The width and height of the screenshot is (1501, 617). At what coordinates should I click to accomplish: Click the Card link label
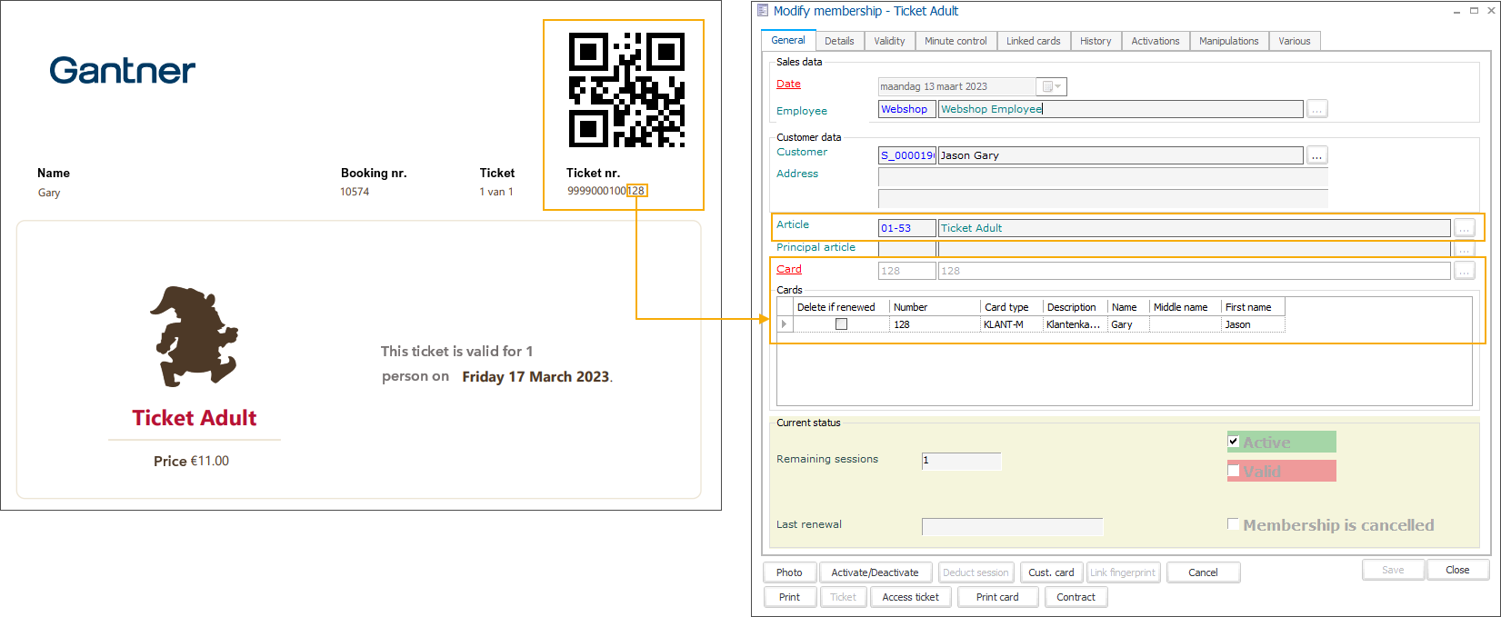[x=789, y=269]
